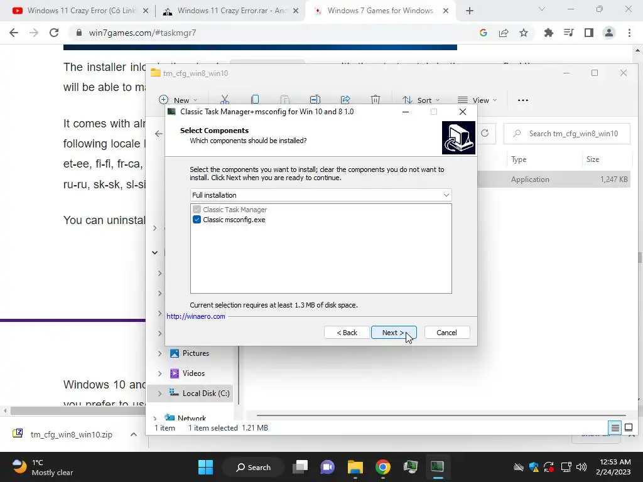Open the Full installation dropdown
643x482 pixels.
321,195
